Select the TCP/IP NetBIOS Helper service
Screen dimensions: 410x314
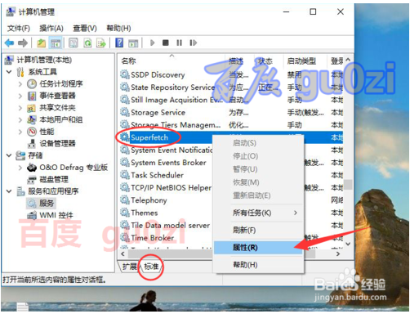(172, 187)
